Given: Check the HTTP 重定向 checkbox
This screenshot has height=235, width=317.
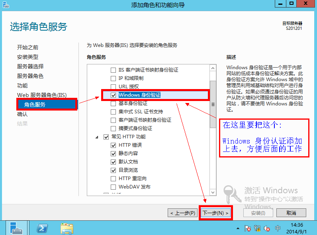Looking at the screenshot, I should pyautogui.click(x=113, y=179).
